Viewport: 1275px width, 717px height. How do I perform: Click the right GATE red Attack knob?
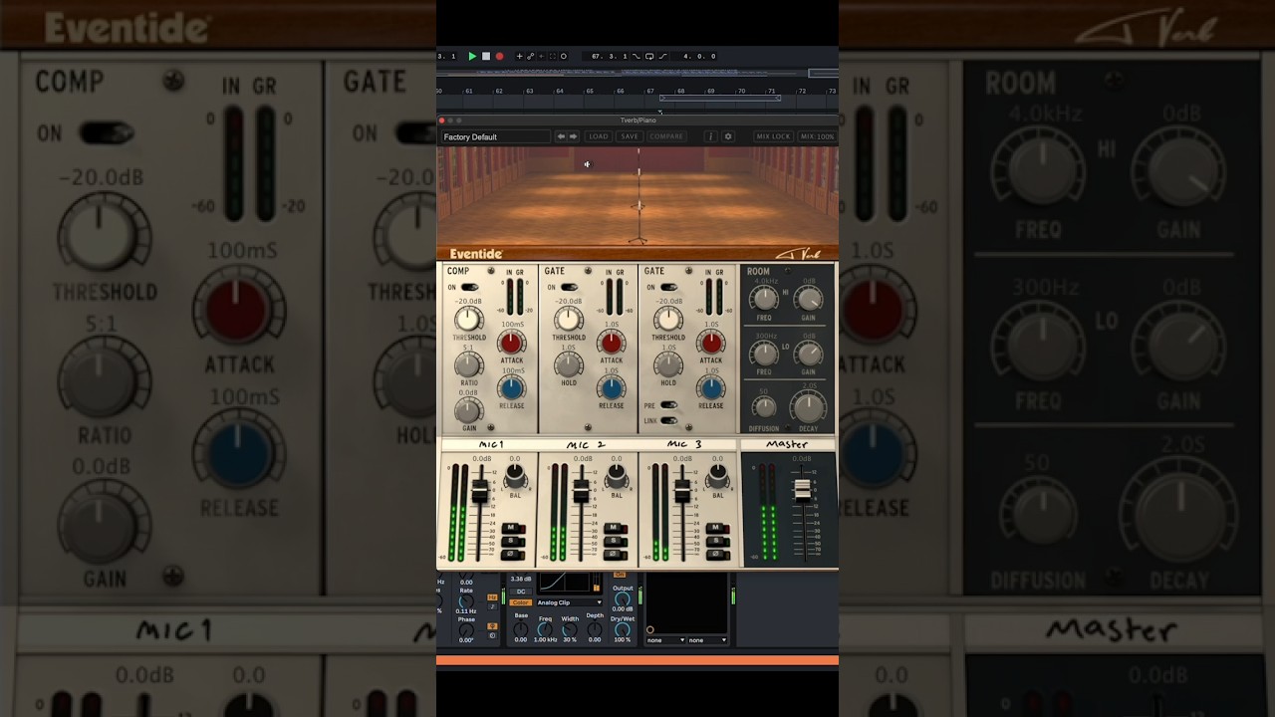pyautogui.click(x=711, y=343)
